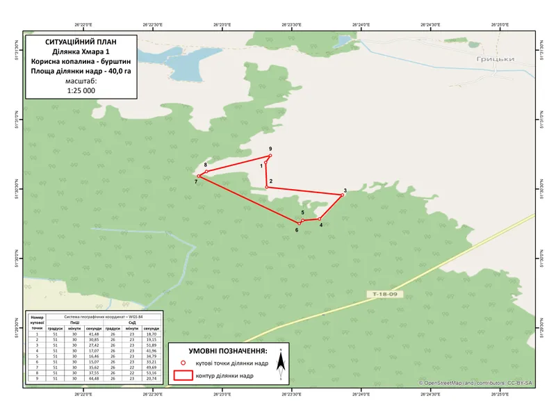Screen dimensions: 556x417
Task: Click the red circle legend symbol
Action: click(x=183, y=363)
